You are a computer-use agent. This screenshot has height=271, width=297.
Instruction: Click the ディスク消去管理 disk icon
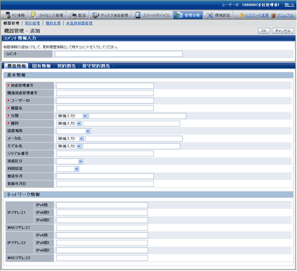pyautogui.click(x=96, y=15)
